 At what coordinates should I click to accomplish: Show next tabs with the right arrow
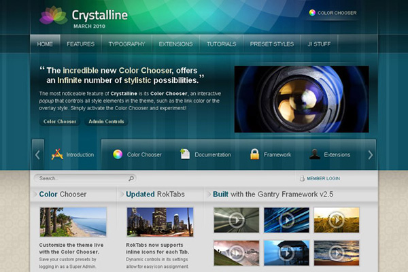click(x=371, y=155)
